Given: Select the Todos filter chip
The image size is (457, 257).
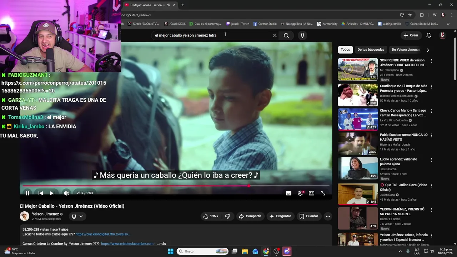Looking at the screenshot, I should [x=345, y=50].
